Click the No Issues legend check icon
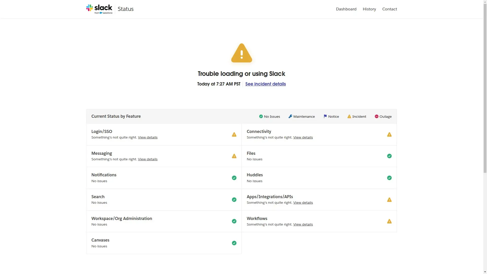This screenshot has height=274, width=487. click(261, 116)
